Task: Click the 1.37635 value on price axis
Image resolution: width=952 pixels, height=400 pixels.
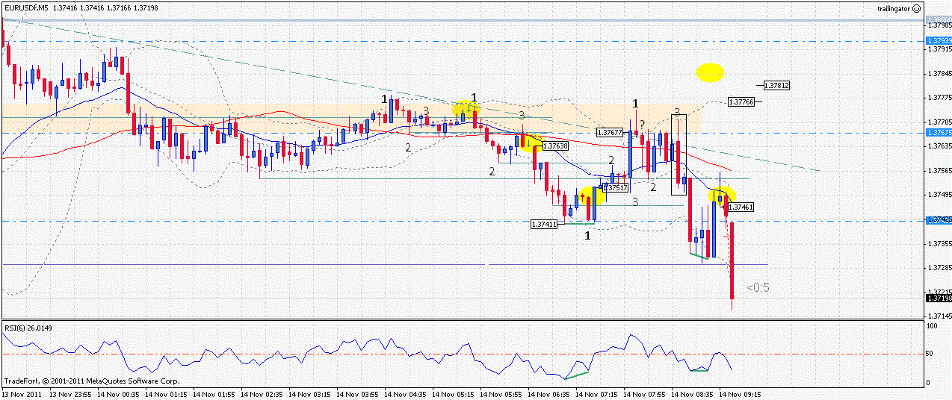Action: click(939, 146)
